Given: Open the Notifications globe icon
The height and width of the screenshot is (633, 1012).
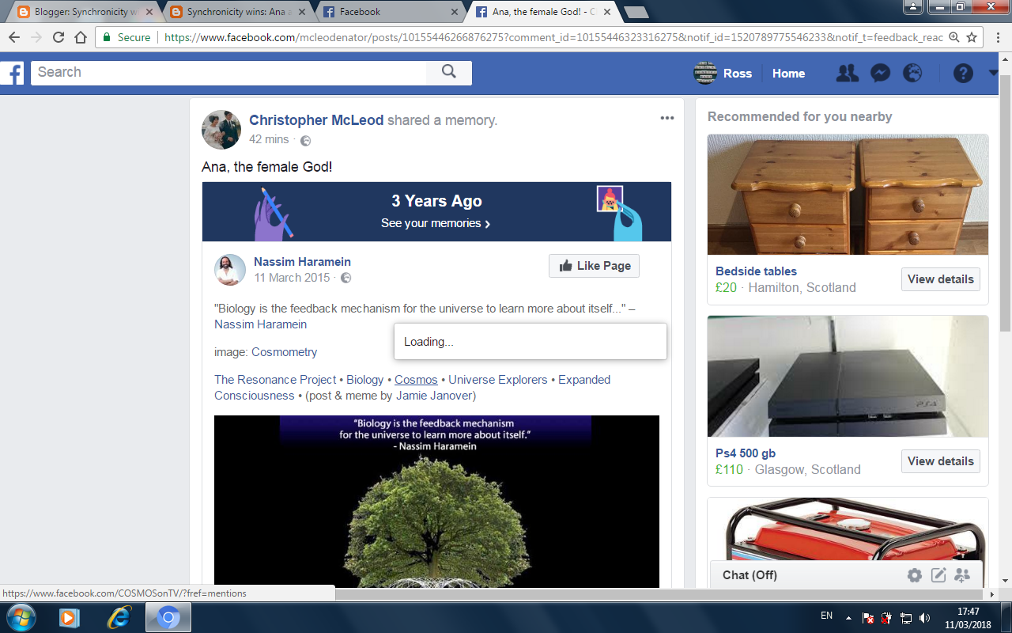Looking at the screenshot, I should [x=912, y=74].
